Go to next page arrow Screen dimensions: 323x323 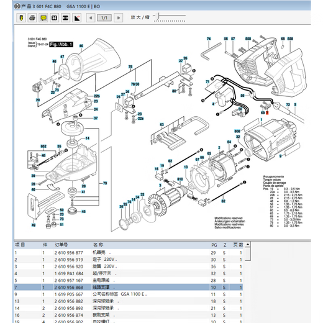(x=119, y=18)
